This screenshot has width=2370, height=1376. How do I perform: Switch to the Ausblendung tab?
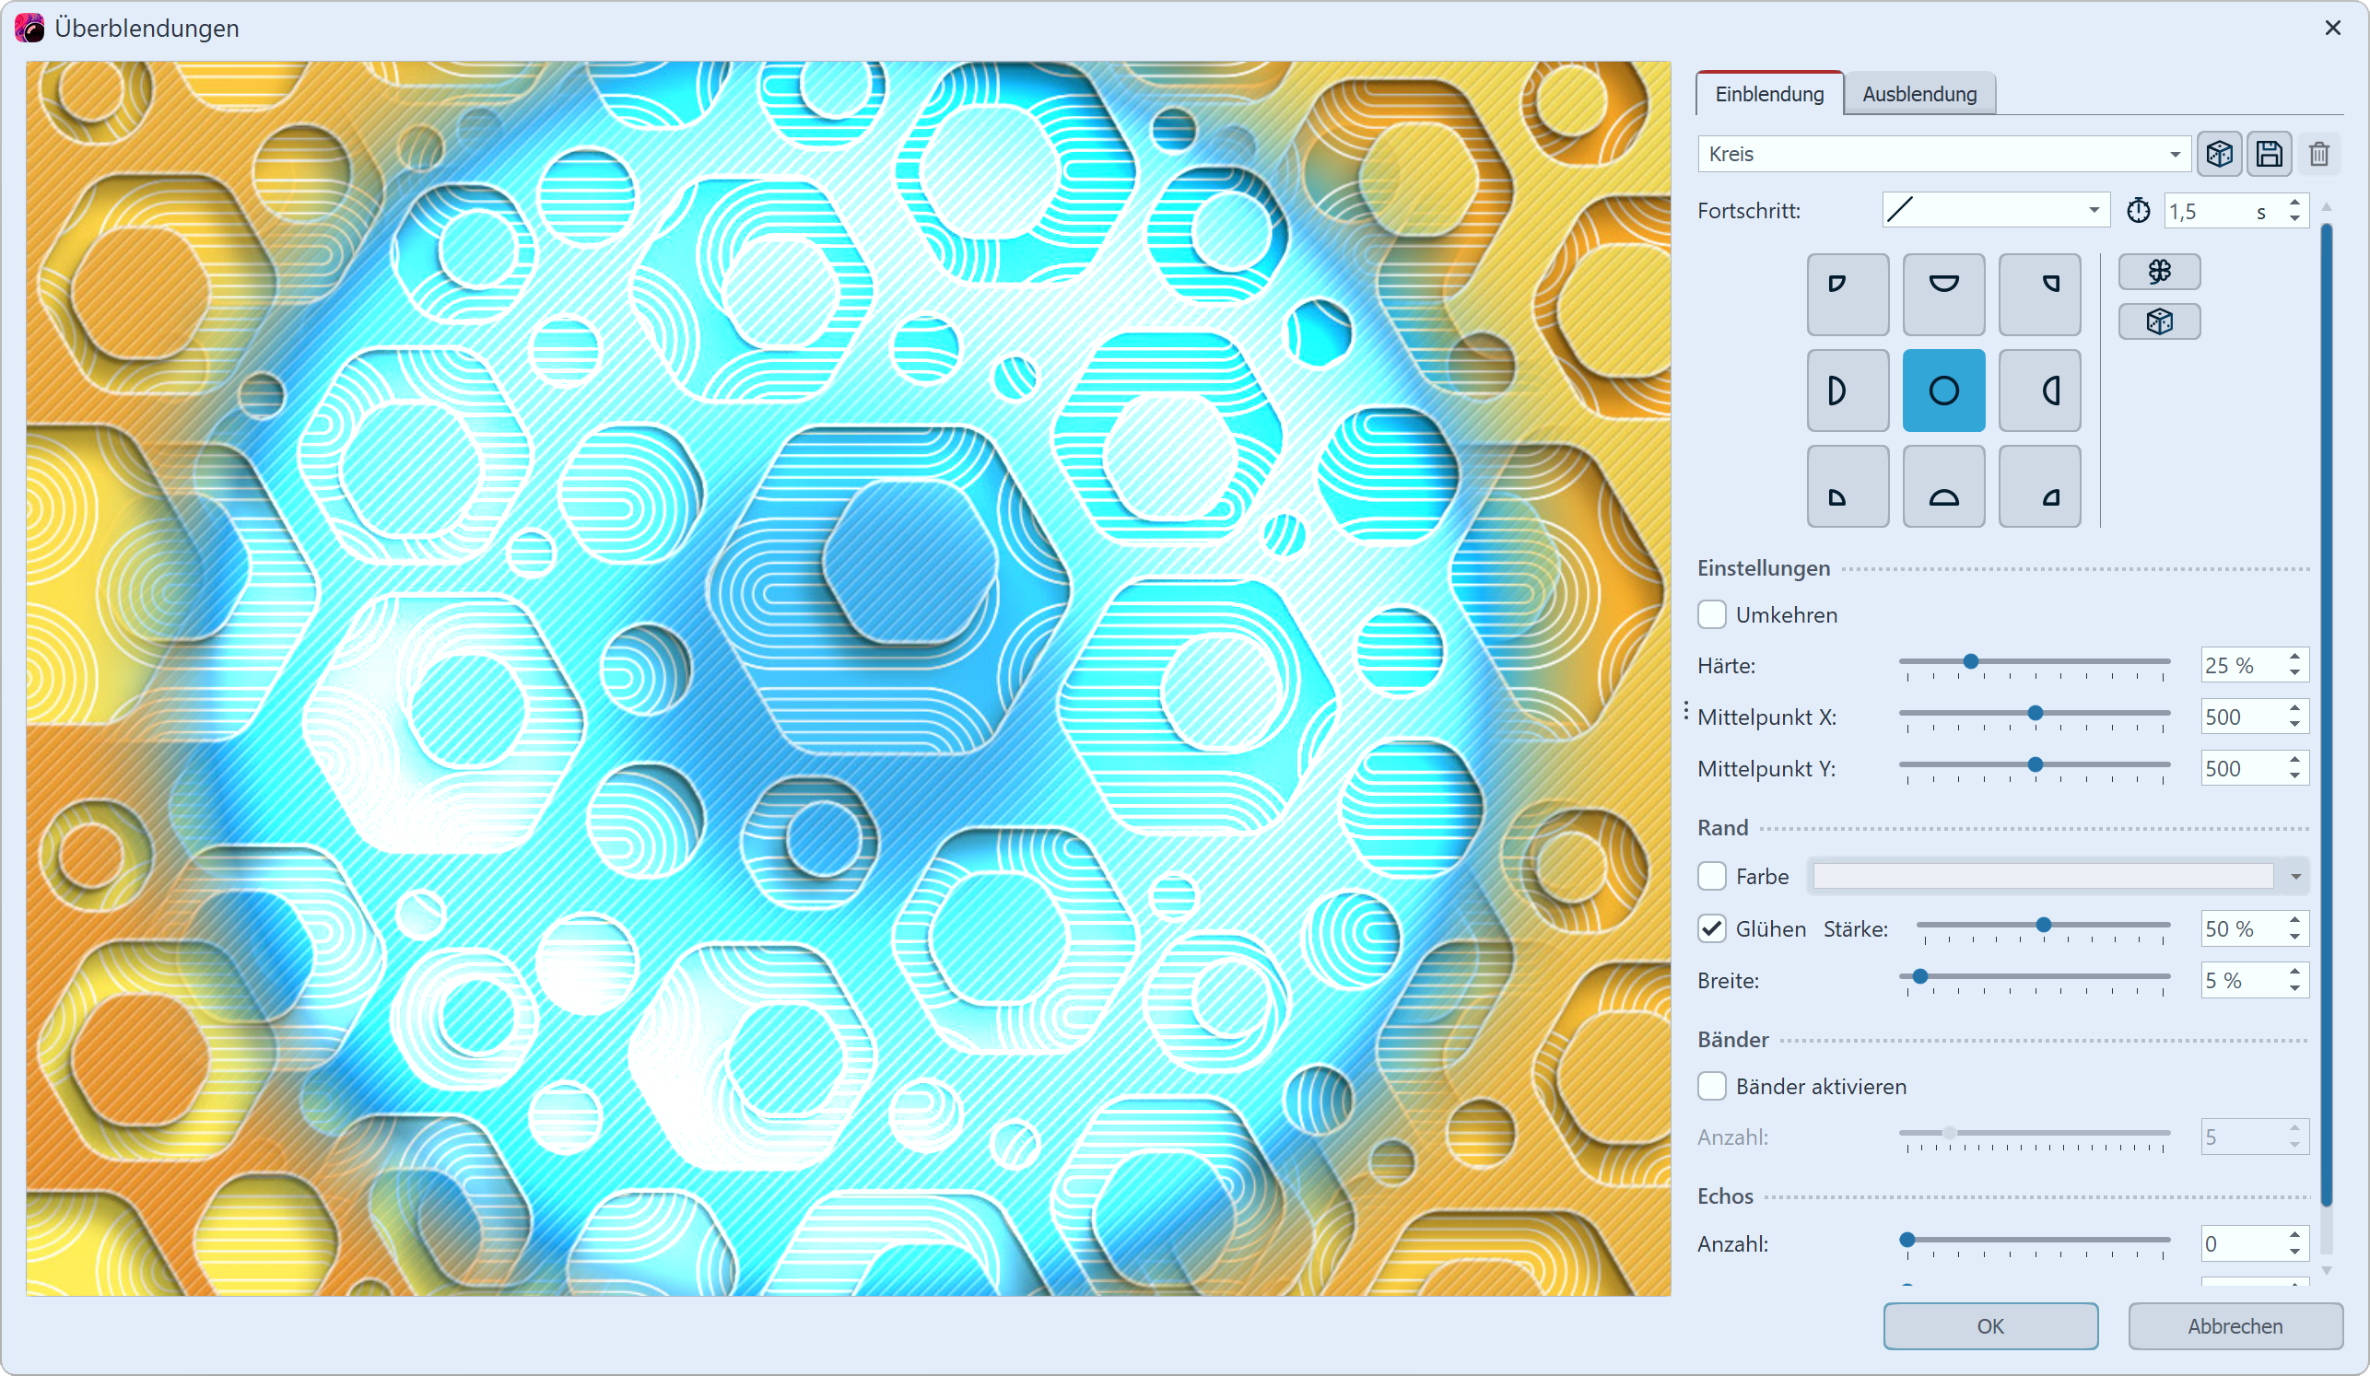pyautogui.click(x=1918, y=94)
